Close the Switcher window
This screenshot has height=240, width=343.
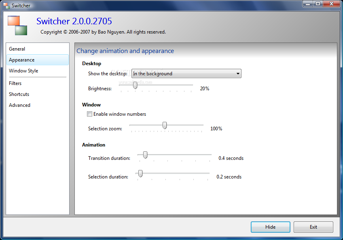point(332,4)
